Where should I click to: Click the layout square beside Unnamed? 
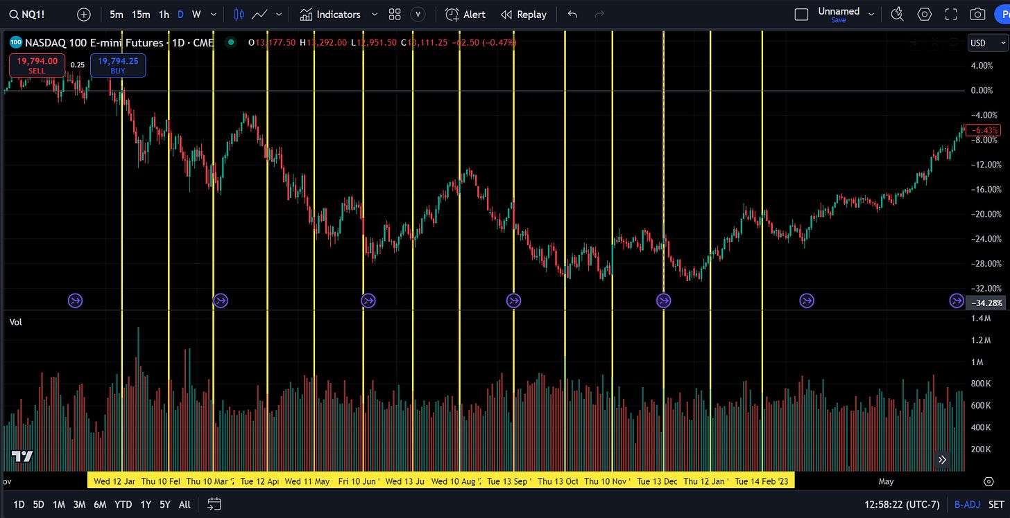click(801, 15)
